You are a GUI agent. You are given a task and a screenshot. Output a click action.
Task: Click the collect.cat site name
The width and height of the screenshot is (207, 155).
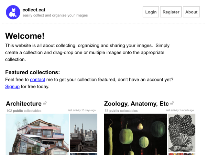(x=34, y=10)
